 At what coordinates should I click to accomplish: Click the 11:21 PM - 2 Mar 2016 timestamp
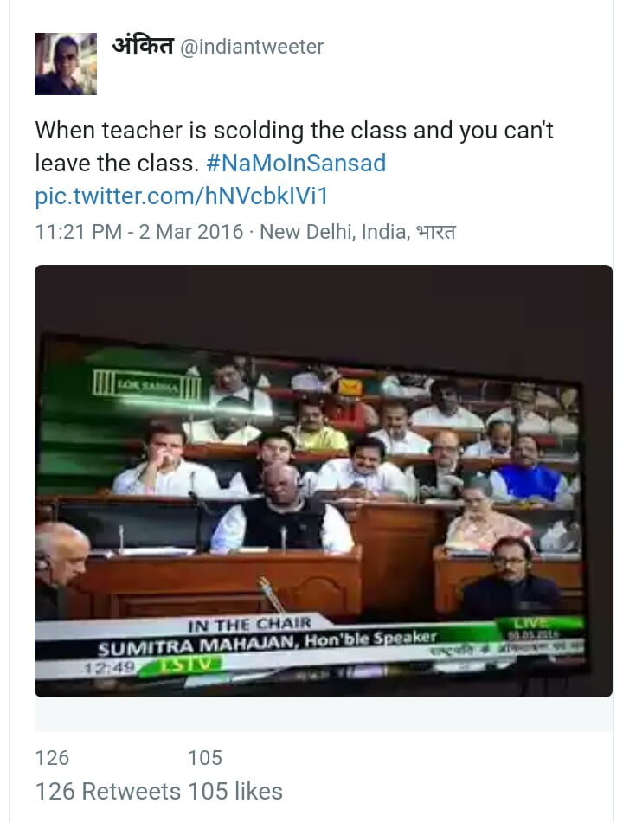pyautogui.click(x=139, y=232)
